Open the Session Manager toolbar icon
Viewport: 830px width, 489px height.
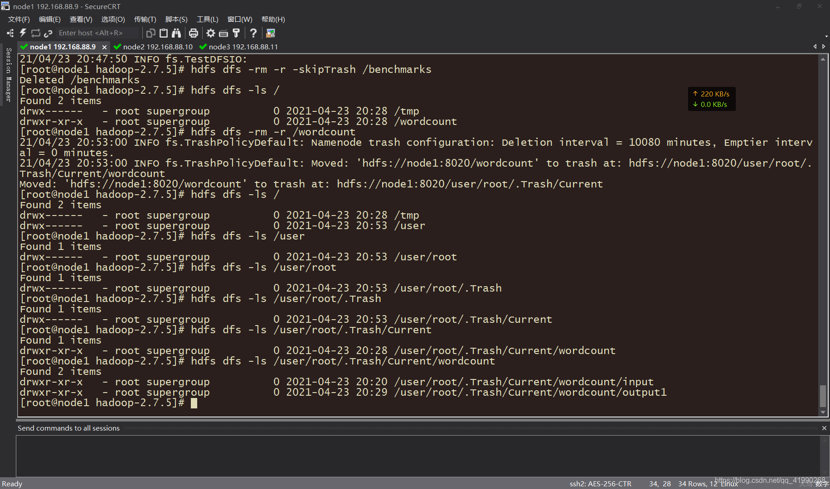click(10, 33)
